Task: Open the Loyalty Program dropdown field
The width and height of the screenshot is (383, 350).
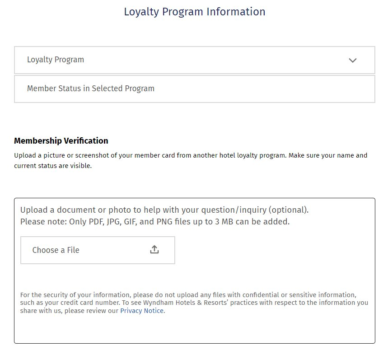Action: (x=194, y=60)
